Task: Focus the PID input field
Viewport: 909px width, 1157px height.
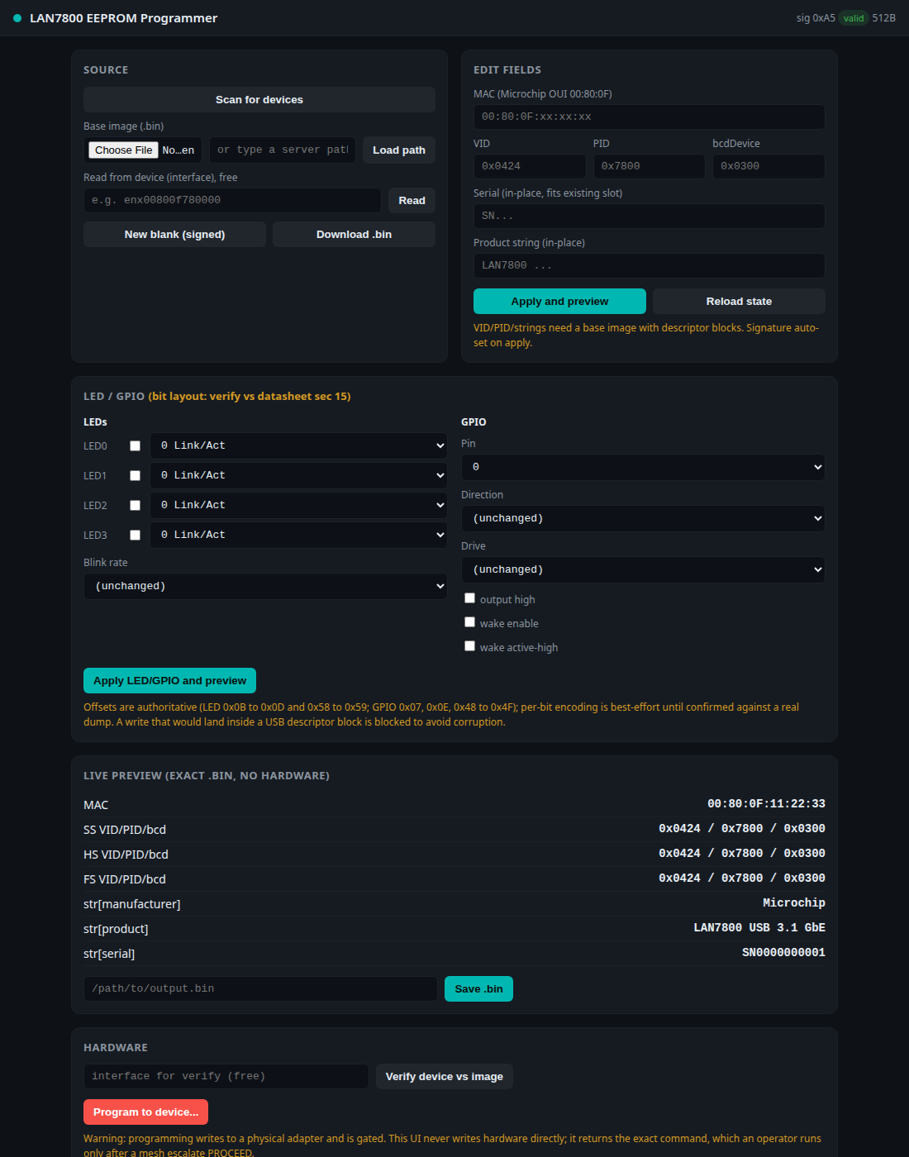Action: click(x=650, y=166)
